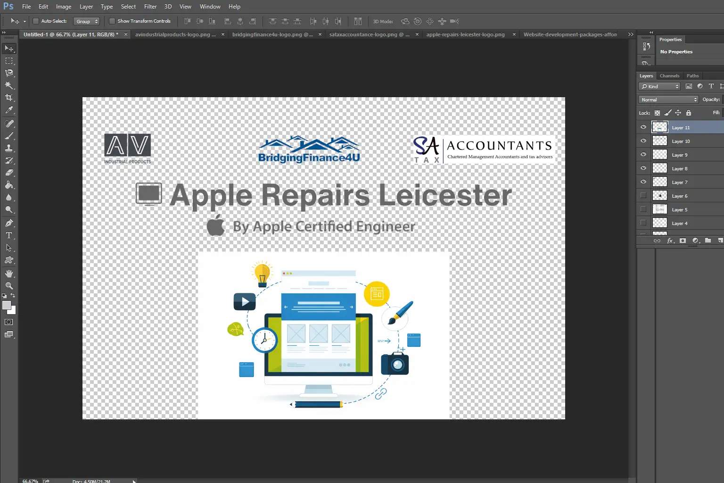This screenshot has width=724, height=483.
Task: Open the Filter menu
Action: pos(150,7)
